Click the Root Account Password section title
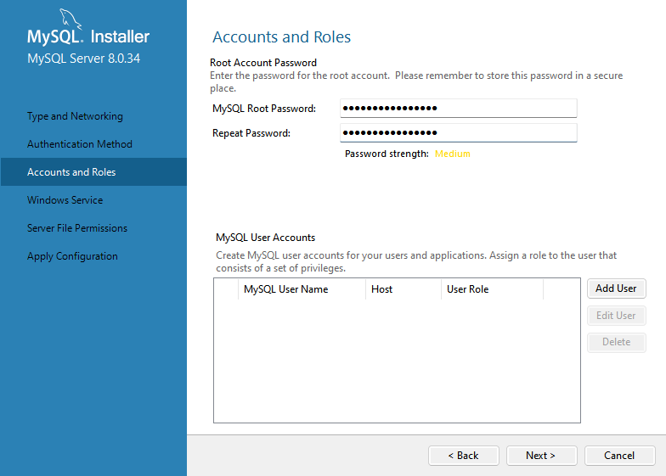The width and height of the screenshot is (666, 476). point(263,63)
